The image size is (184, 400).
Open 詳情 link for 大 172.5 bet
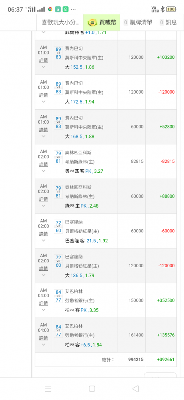43,95
